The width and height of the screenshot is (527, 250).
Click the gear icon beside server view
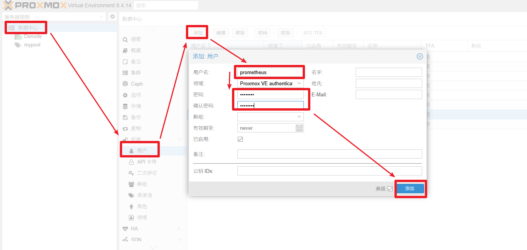click(112, 17)
